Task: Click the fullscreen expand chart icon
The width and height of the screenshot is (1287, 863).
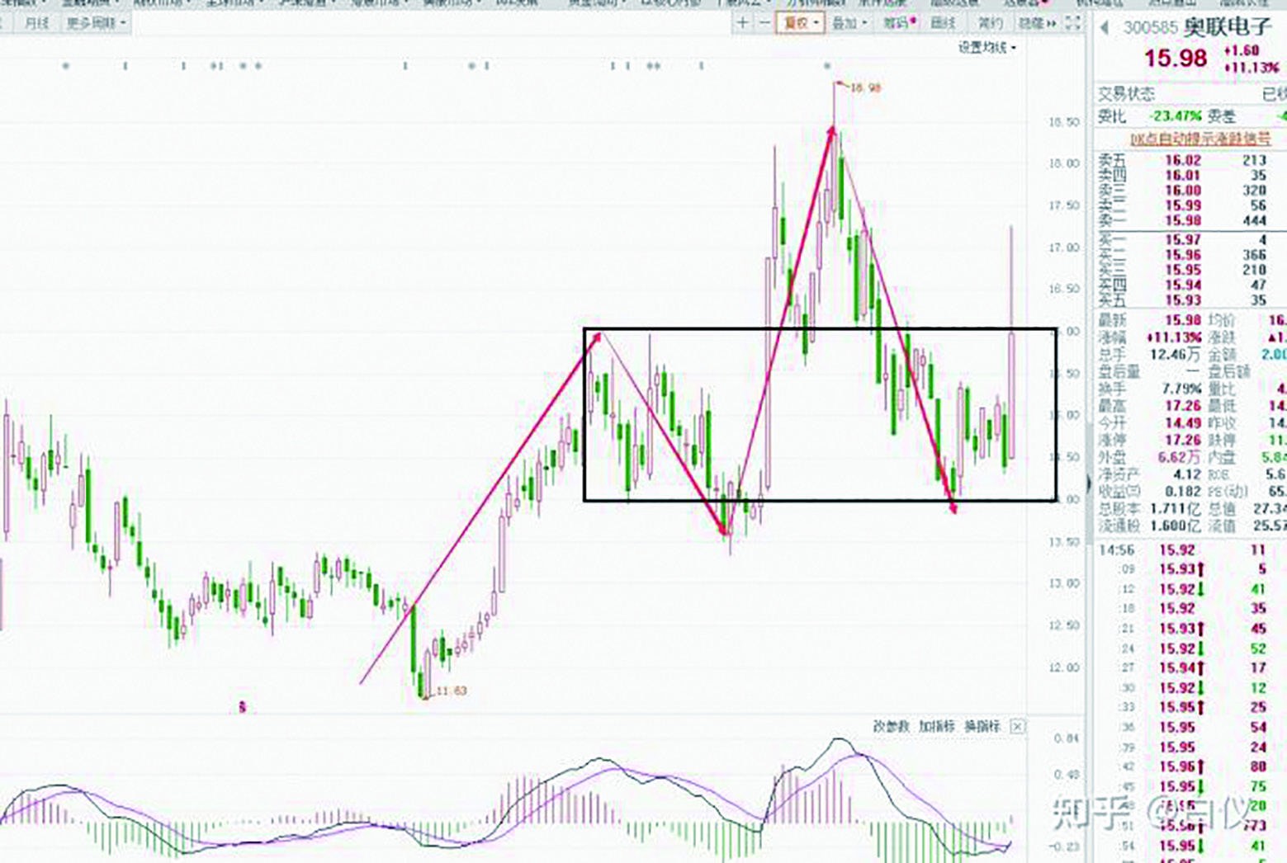Action: (1072, 23)
